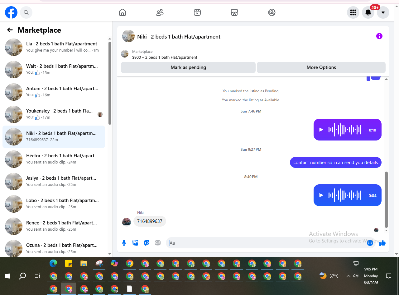Open the nine-dot menu grid

[353, 12]
